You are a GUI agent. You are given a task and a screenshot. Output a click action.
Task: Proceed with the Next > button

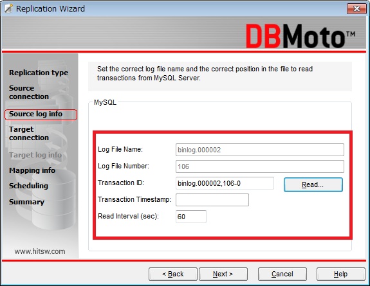coord(223,274)
